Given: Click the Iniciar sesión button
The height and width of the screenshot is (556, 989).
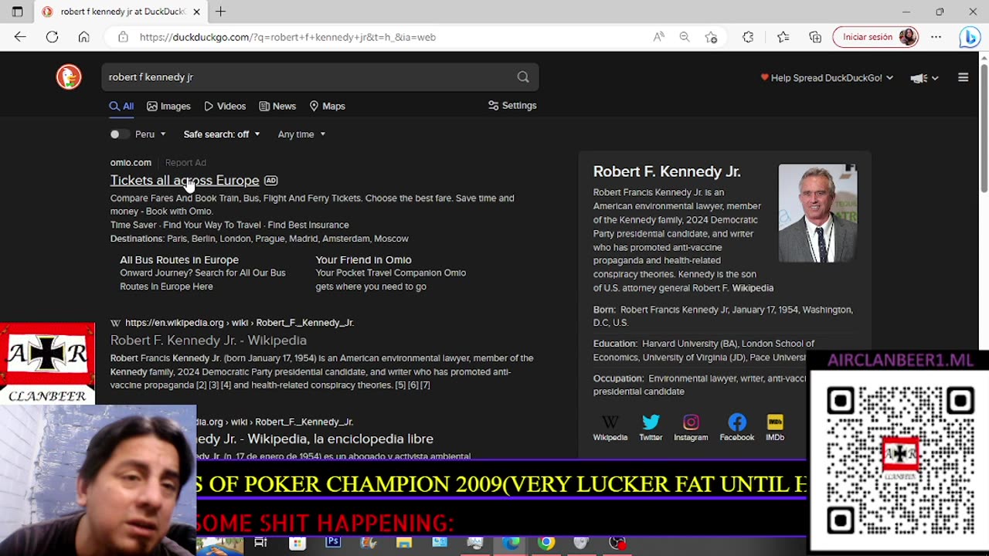Looking at the screenshot, I should [x=876, y=37].
